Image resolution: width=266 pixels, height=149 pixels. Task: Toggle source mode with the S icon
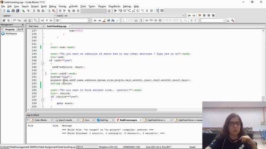tap(191, 20)
